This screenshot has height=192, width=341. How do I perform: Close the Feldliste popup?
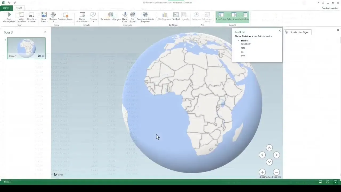pyautogui.click(x=279, y=31)
